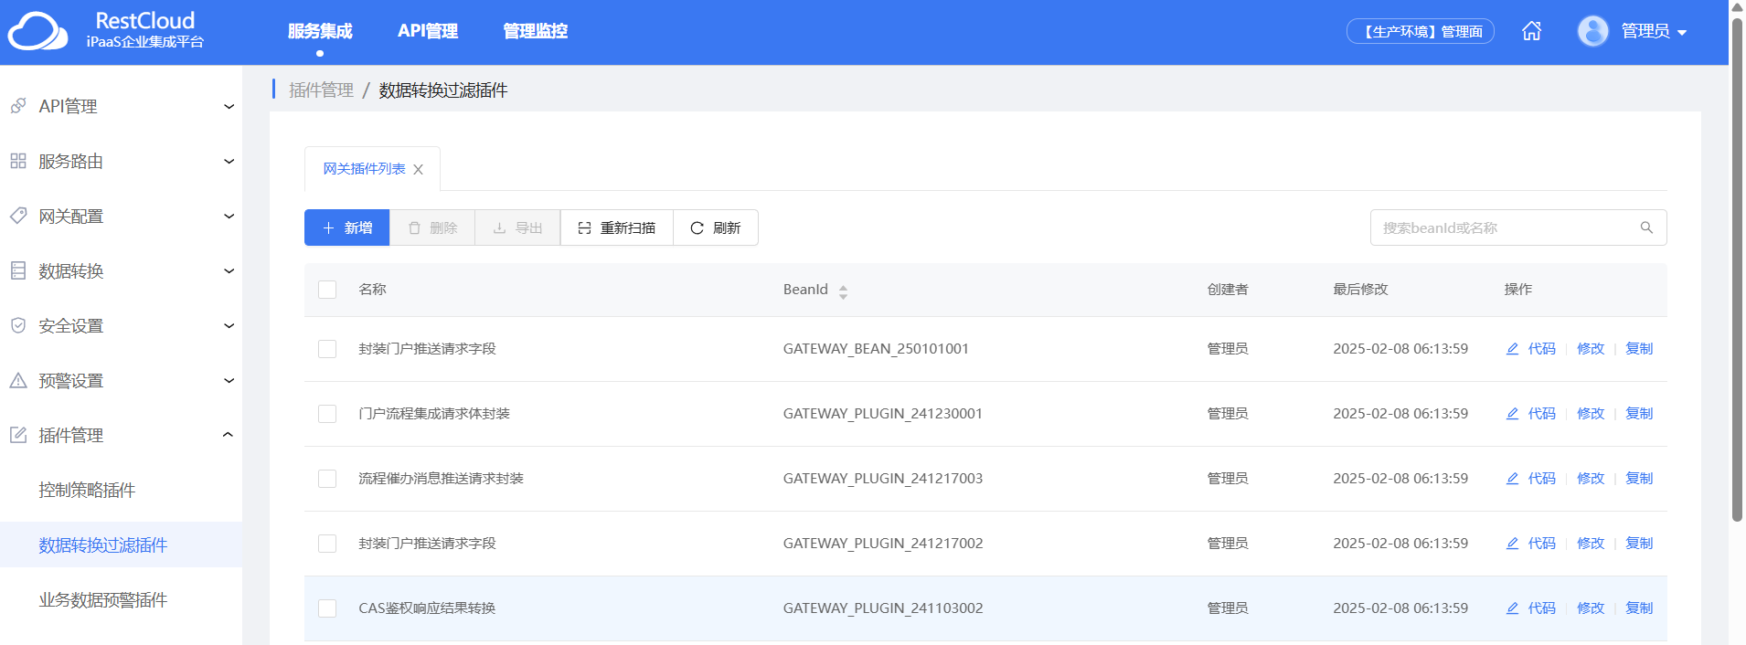
Task: Click the administrator avatar icon
Action: [x=1592, y=31]
